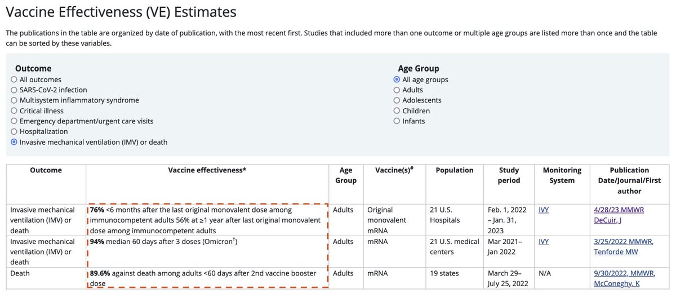Select the "All outcomes" radio button

[x=14, y=79]
